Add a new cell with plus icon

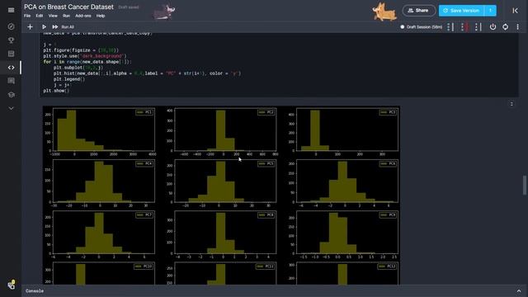(x=30, y=26)
